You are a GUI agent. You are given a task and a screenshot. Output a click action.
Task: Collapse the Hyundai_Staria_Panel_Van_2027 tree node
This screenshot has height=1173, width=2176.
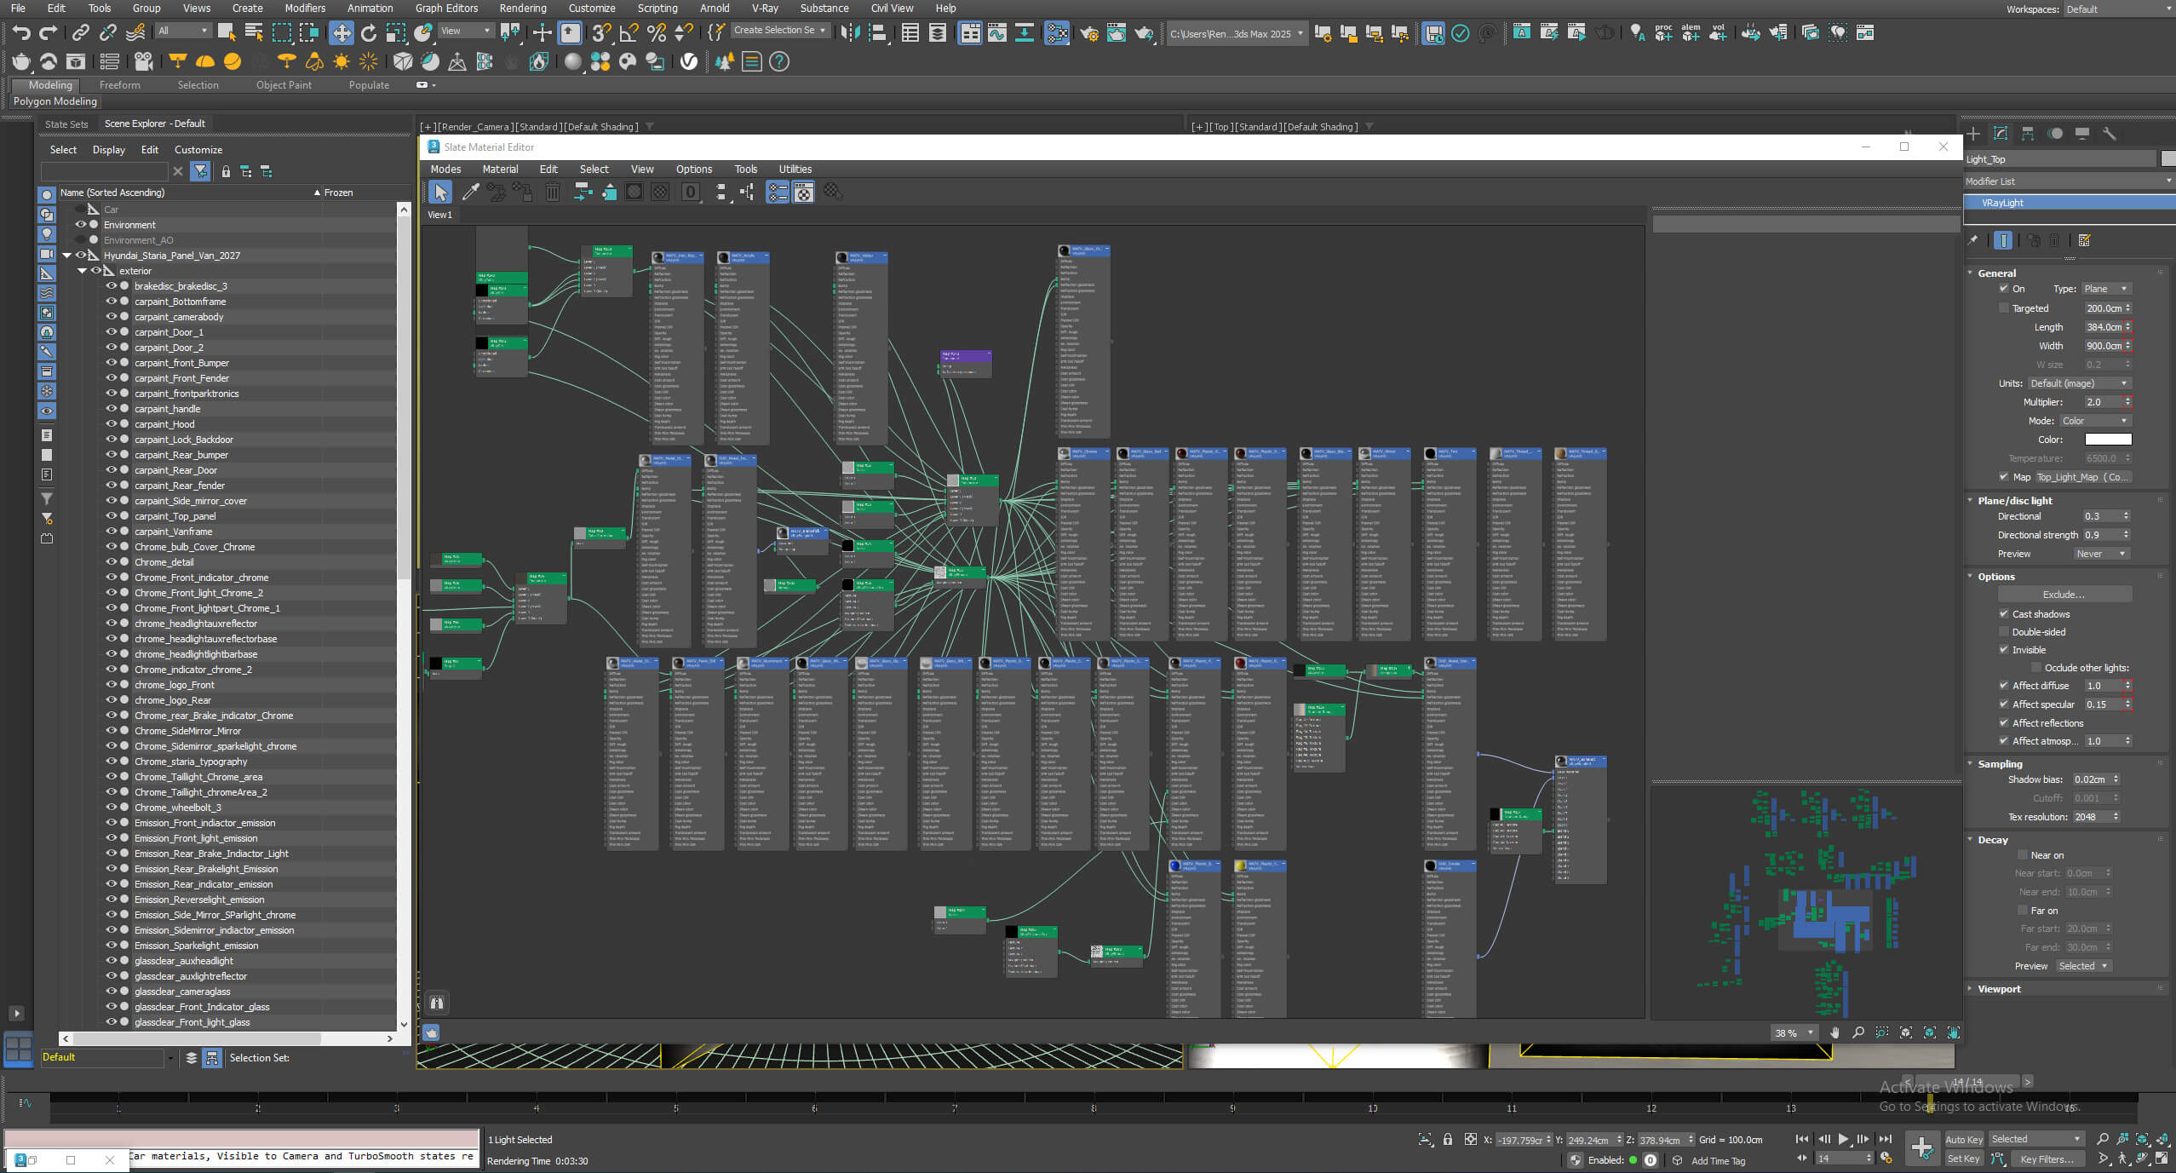[66, 256]
